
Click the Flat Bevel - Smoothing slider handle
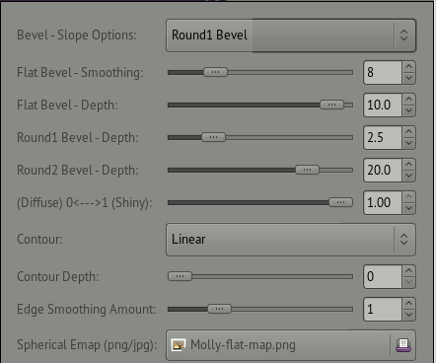pyautogui.click(x=215, y=72)
